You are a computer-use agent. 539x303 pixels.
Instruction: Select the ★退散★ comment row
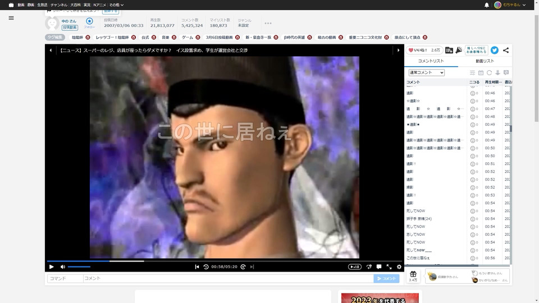pyautogui.click(x=457, y=125)
